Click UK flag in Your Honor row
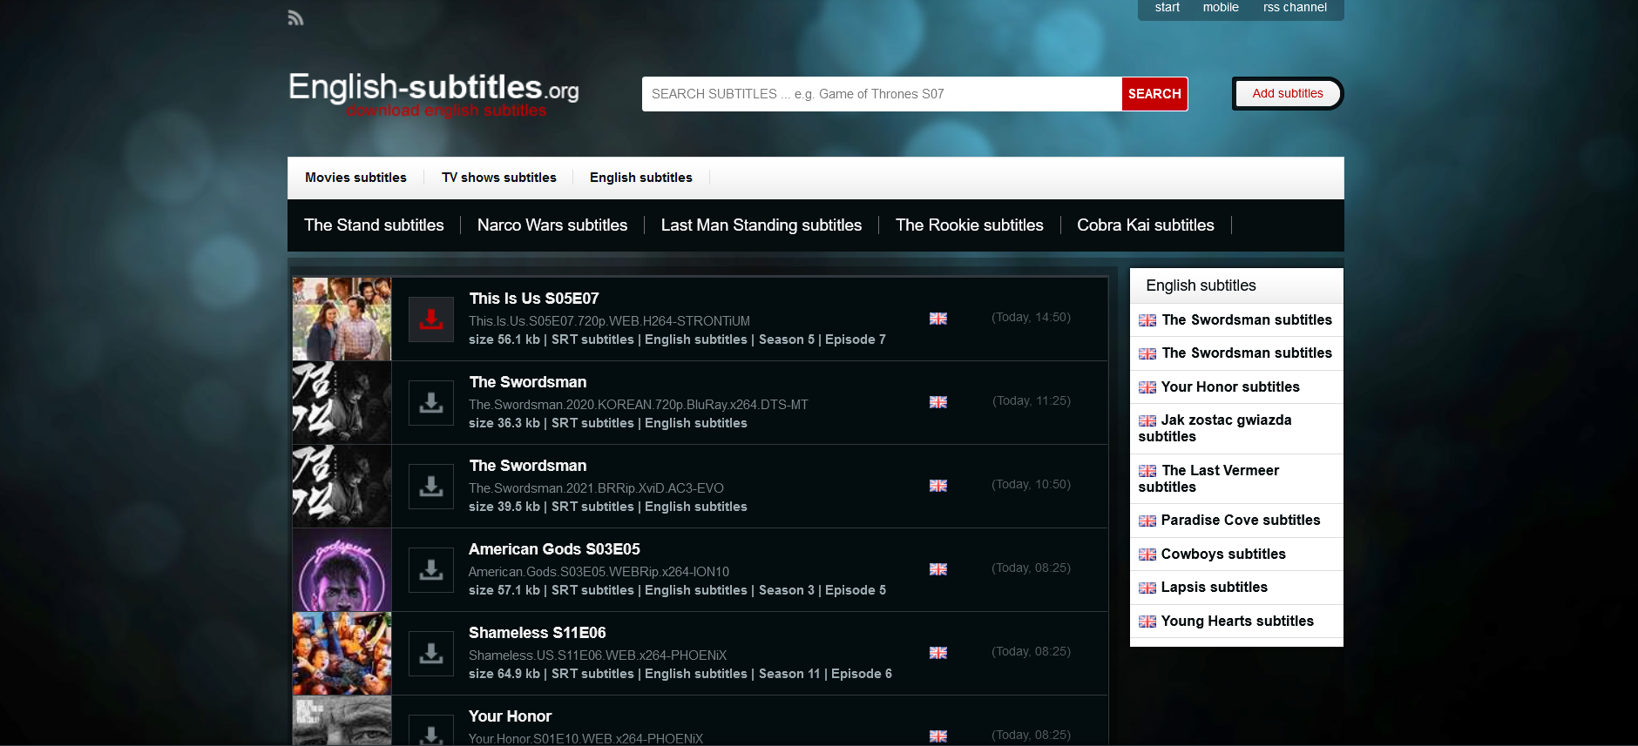Viewport: 1638px width, 746px height. [x=938, y=736]
